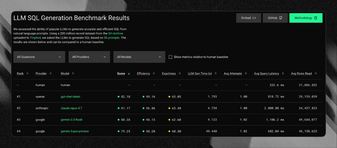The height and width of the screenshot is (148, 337).
Task: Click the Efficiency sort arrow icon
Action: [x=154, y=74]
